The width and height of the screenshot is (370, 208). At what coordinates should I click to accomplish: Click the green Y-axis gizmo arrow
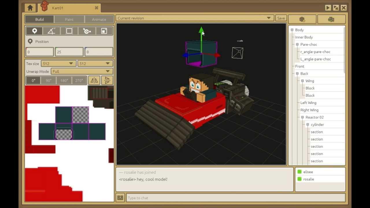[x=201, y=30]
